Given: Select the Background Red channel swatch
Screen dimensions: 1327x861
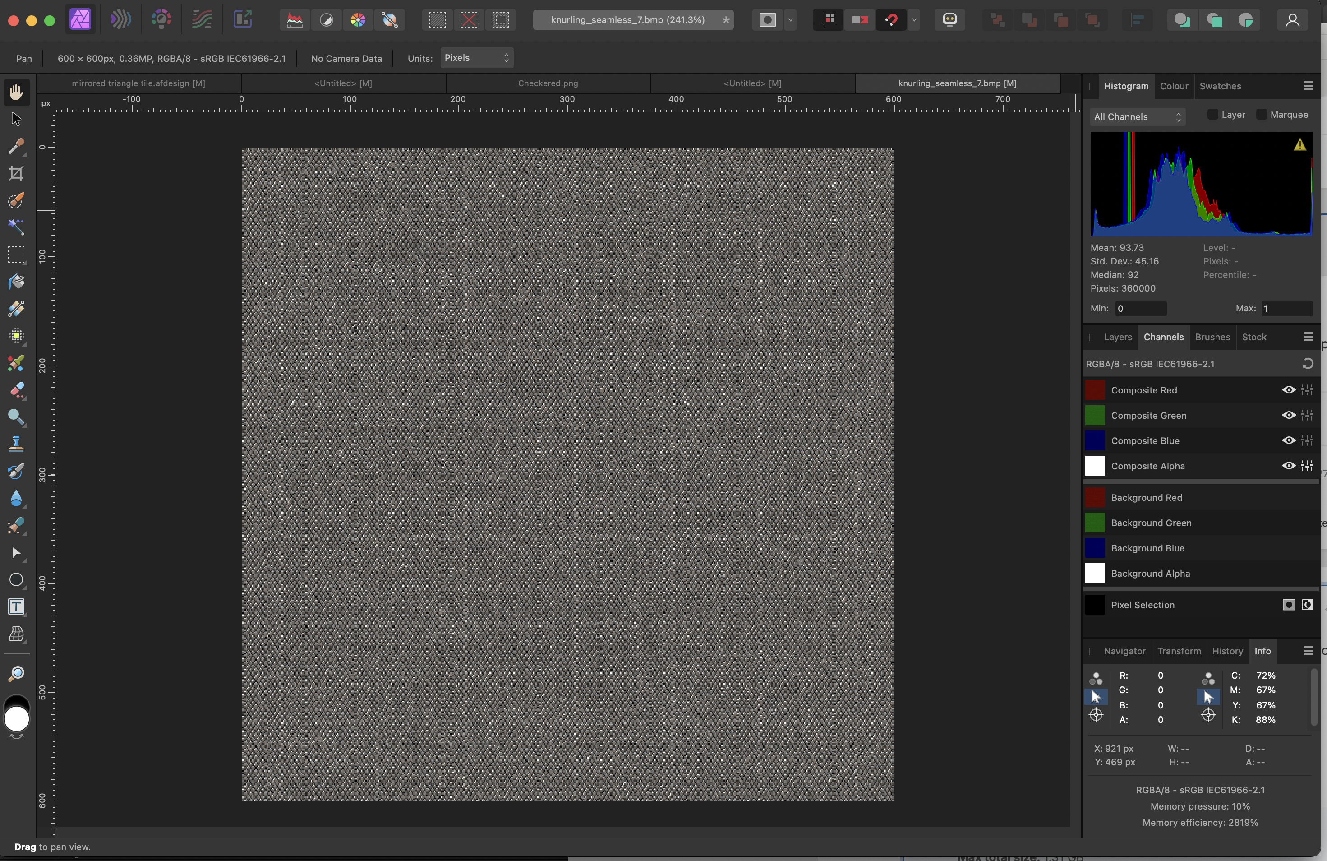Looking at the screenshot, I should (1095, 497).
